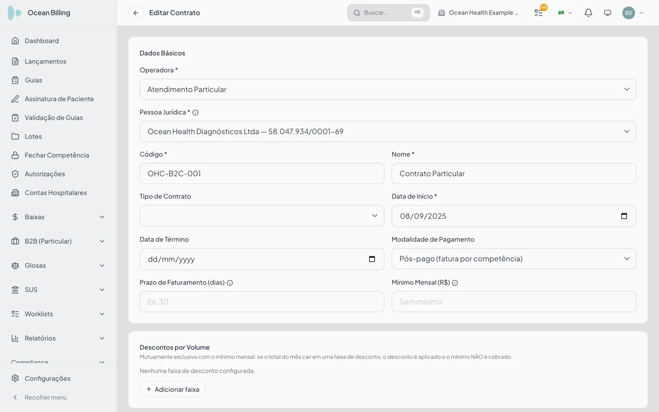Click the Prazo de Faturamento input
This screenshot has width=659, height=412.
coord(262,302)
